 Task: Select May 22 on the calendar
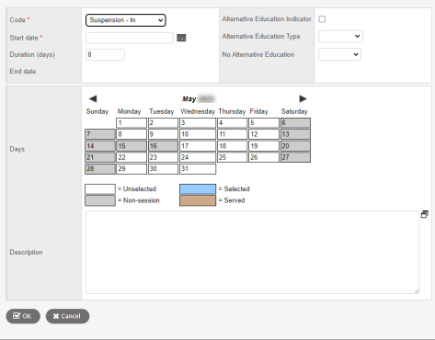pyautogui.click(x=132, y=157)
